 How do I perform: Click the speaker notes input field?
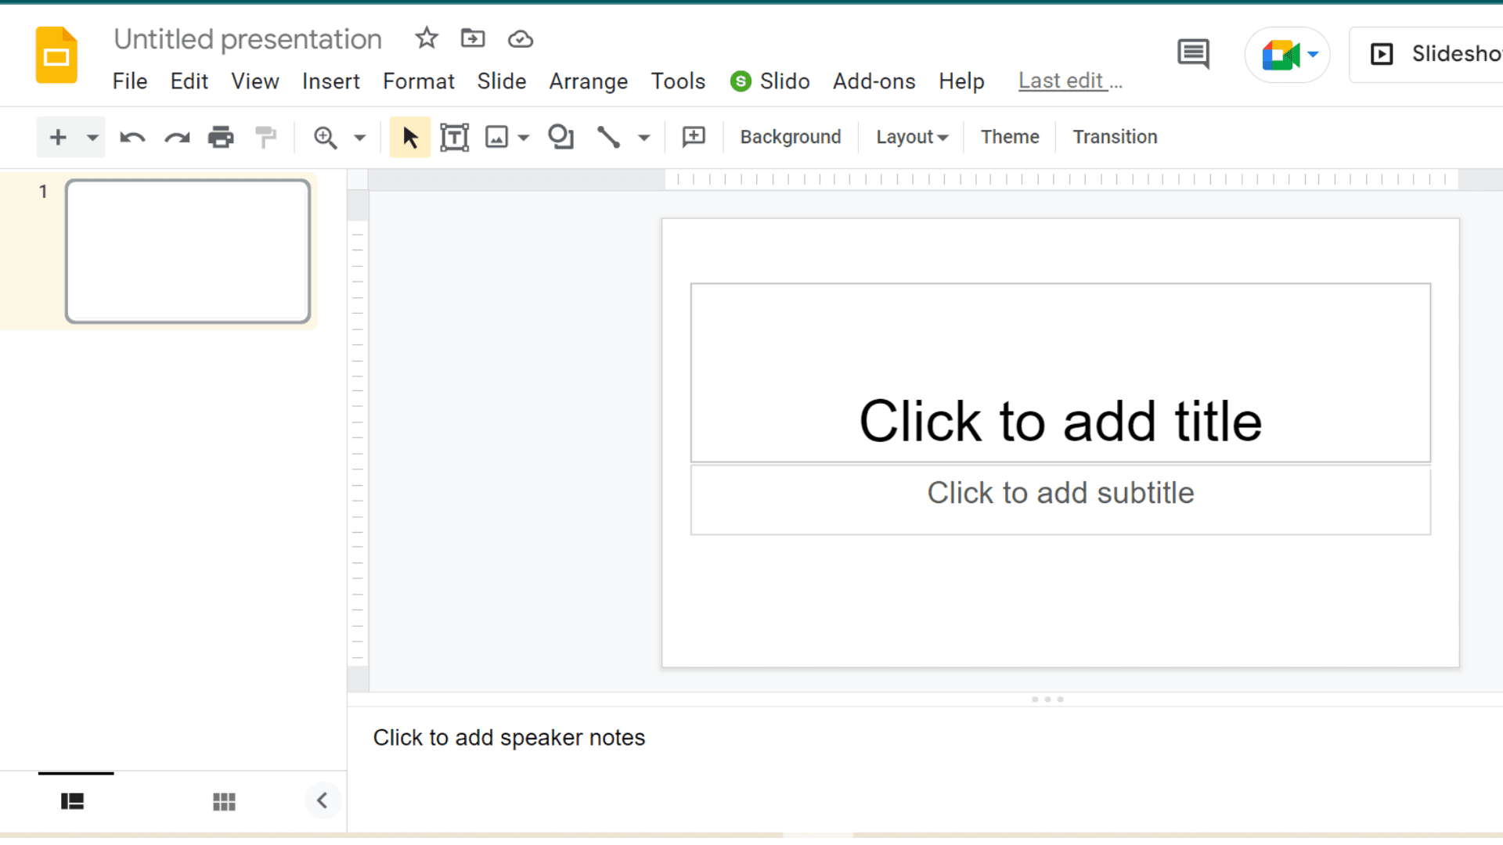pos(509,737)
